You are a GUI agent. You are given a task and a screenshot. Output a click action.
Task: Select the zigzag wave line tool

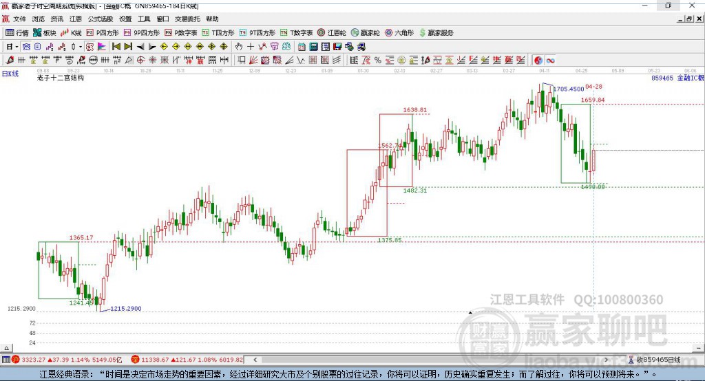tap(302, 61)
